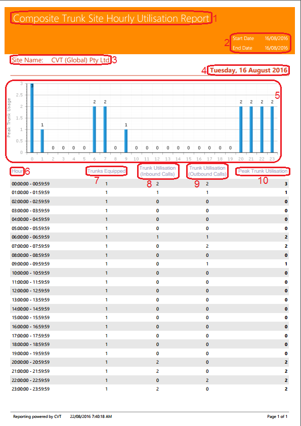Click outbound calls value 2 in 07:00:00 row

point(207,246)
